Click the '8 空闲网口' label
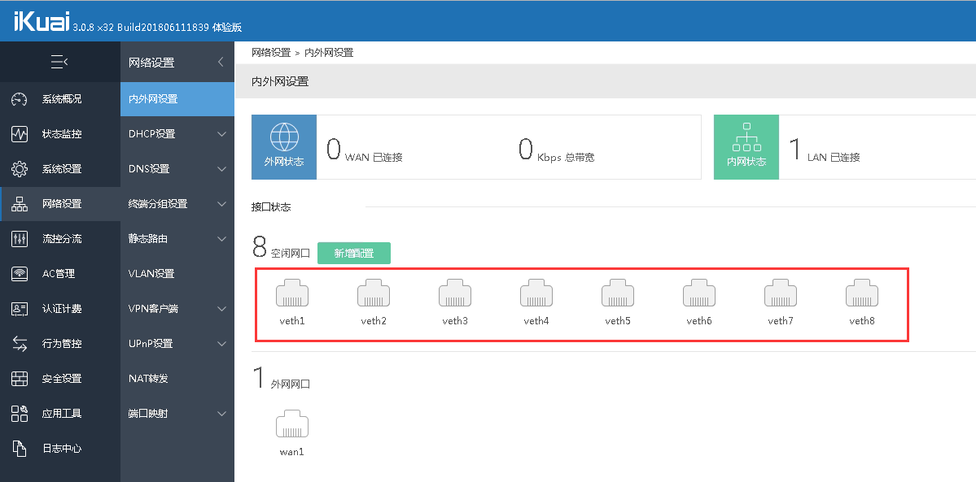 [x=282, y=248]
